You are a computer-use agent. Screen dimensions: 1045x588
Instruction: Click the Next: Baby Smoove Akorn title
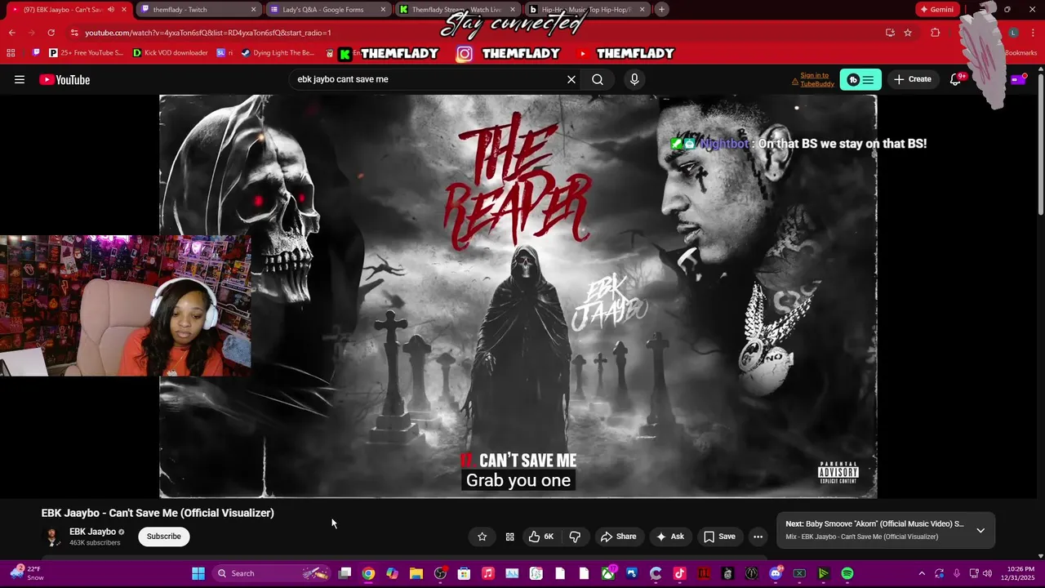point(874,523)
